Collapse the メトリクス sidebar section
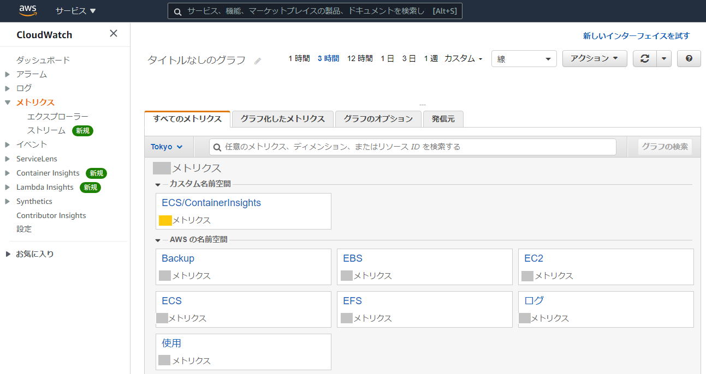Viewport: 706px width, 374px height. click(x=7, y=102)
